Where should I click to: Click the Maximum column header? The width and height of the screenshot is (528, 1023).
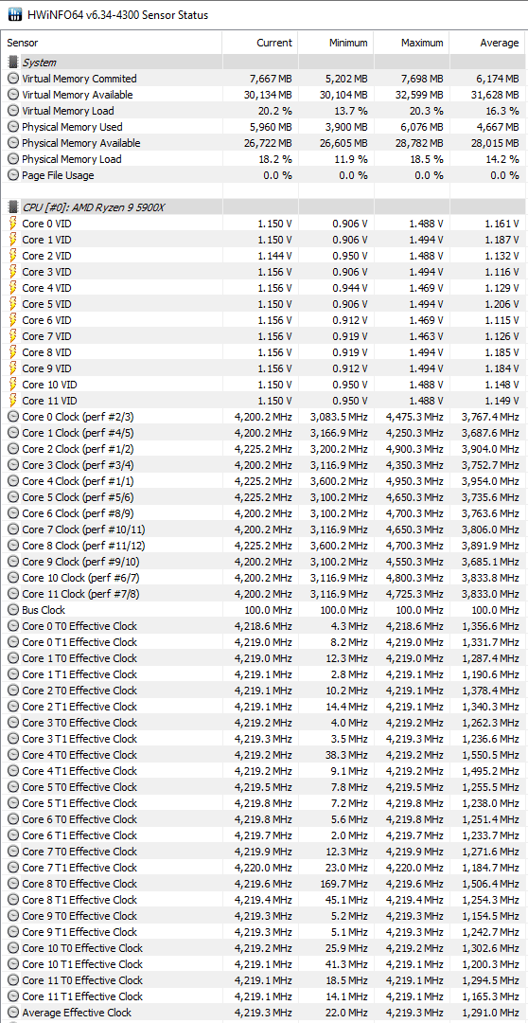(412, 43)
